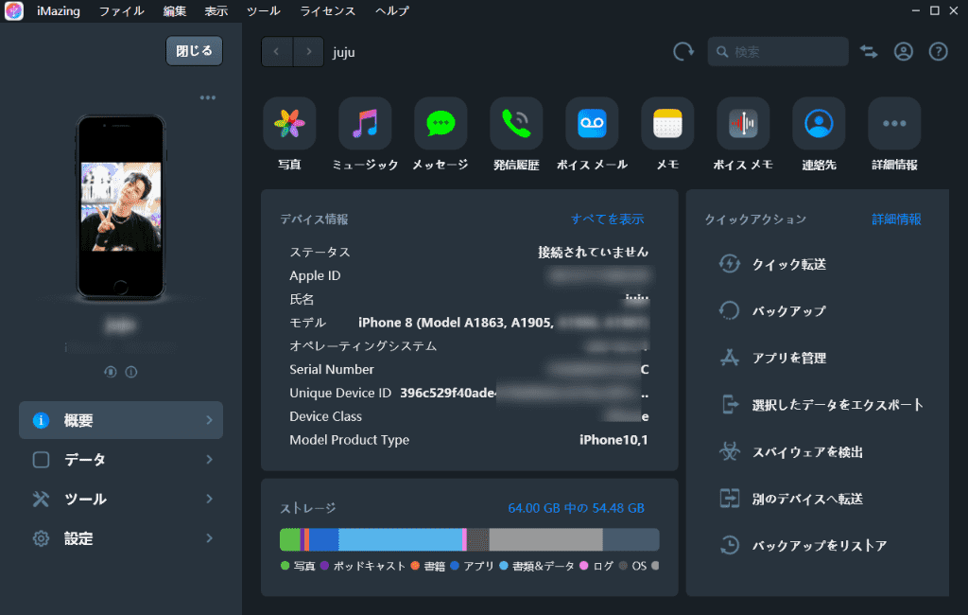
Task: Minimize the iMazing window
Action: click(916, 11)
